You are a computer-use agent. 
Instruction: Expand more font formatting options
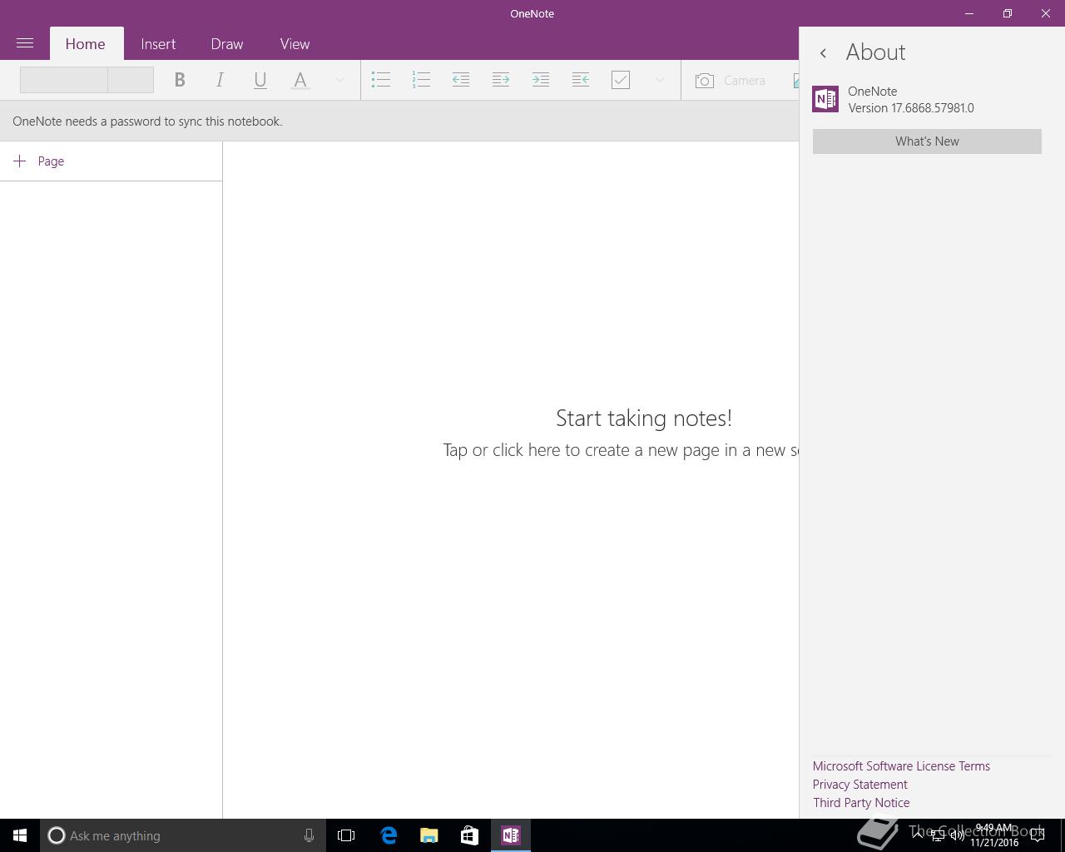coord(339,80)
